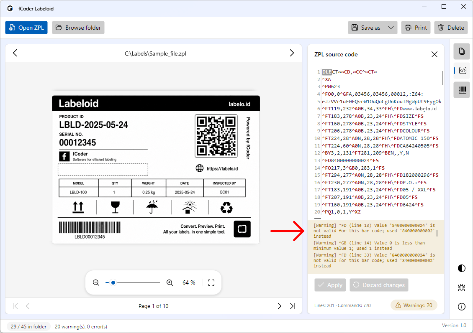Zoom in on the label preview
This screenshot has height=333, width=473.
170,283
